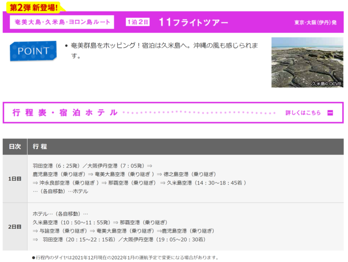Click the blue POINT badge icon
Screen dimensions: 348x262
33,51
